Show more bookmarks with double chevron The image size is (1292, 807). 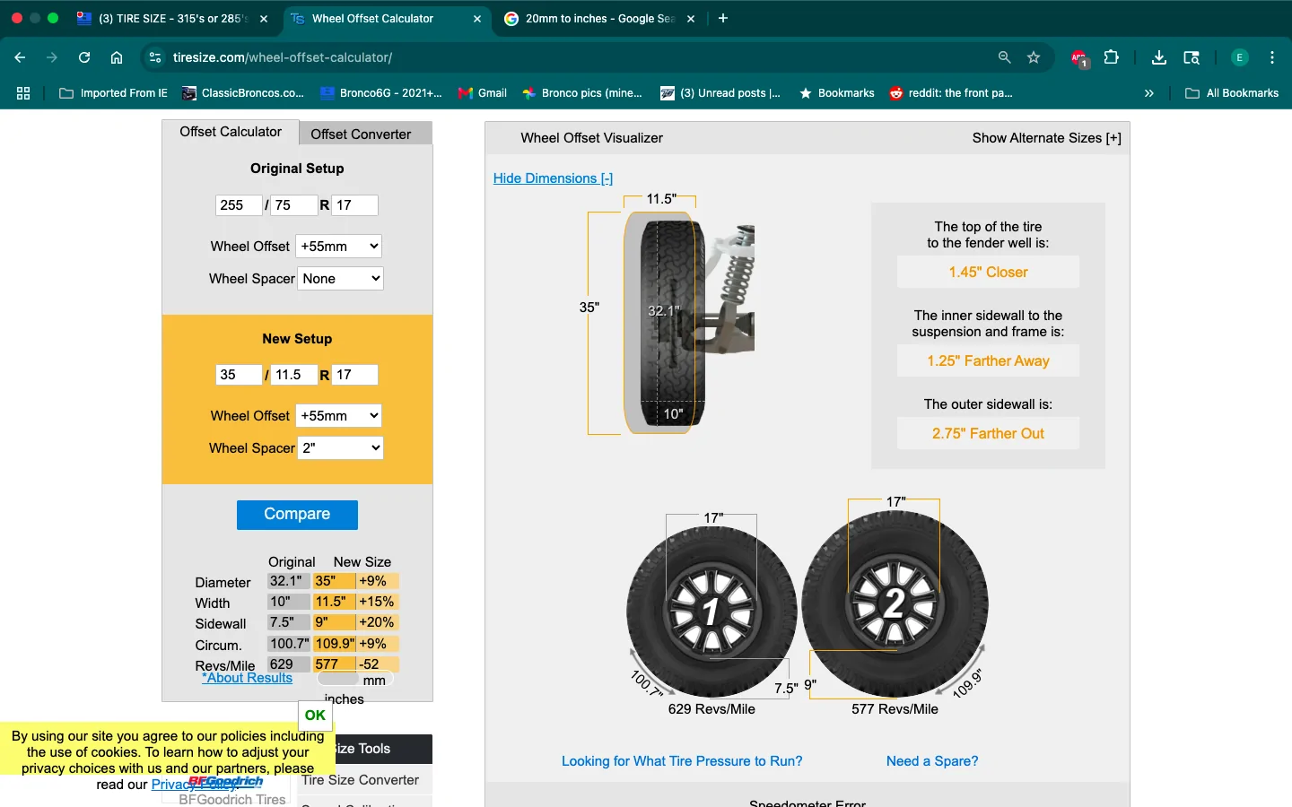[x=1149, y=93]
